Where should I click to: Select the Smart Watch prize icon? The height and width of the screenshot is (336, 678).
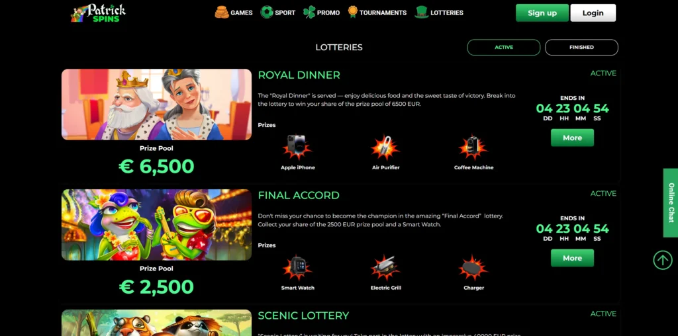pyautogui.click(x=297, y=267)
